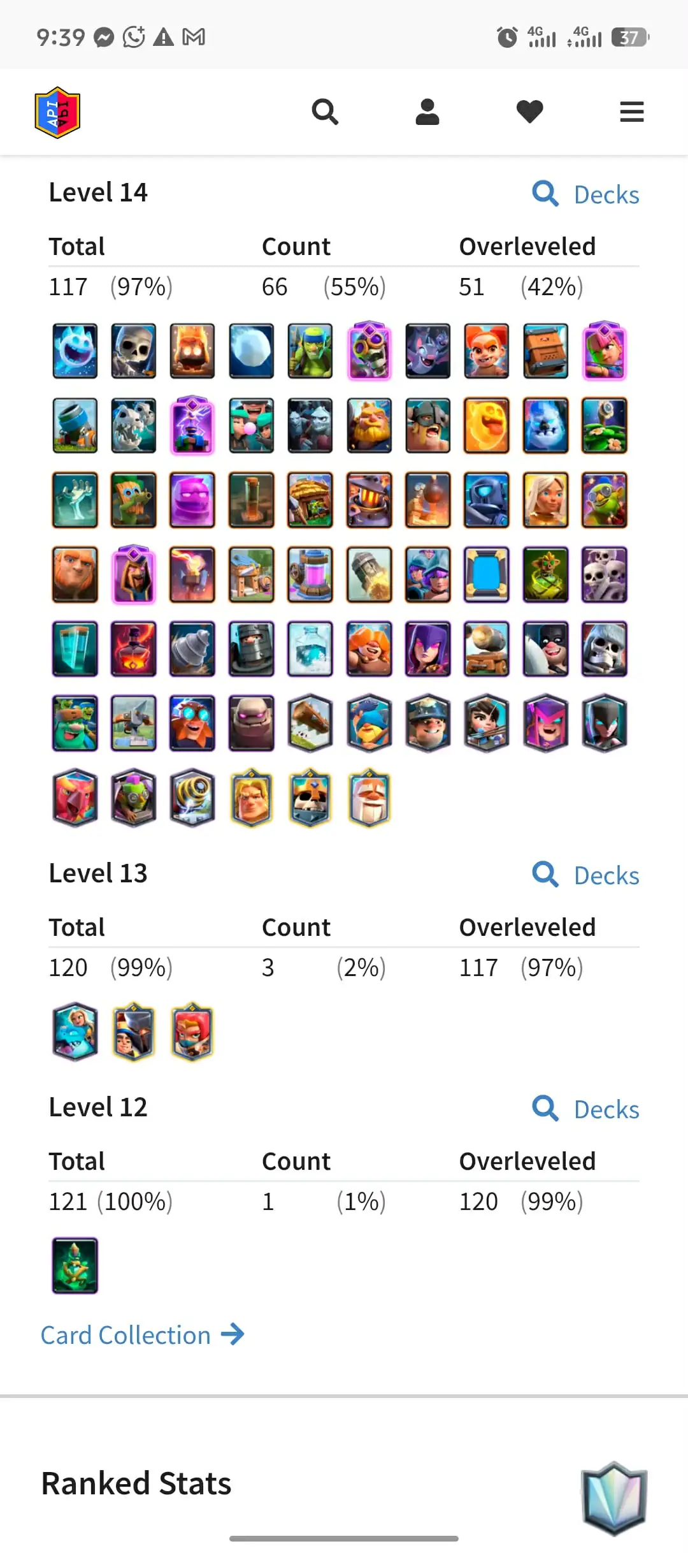Tap the Golem card icon
The height and width of the screenshot is (1553, 688).
[x=252, y=724]
